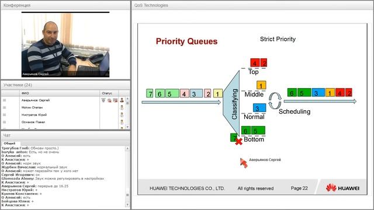Click the red X drop mark on packet 7
374x210 pixels.
[238, 141]
